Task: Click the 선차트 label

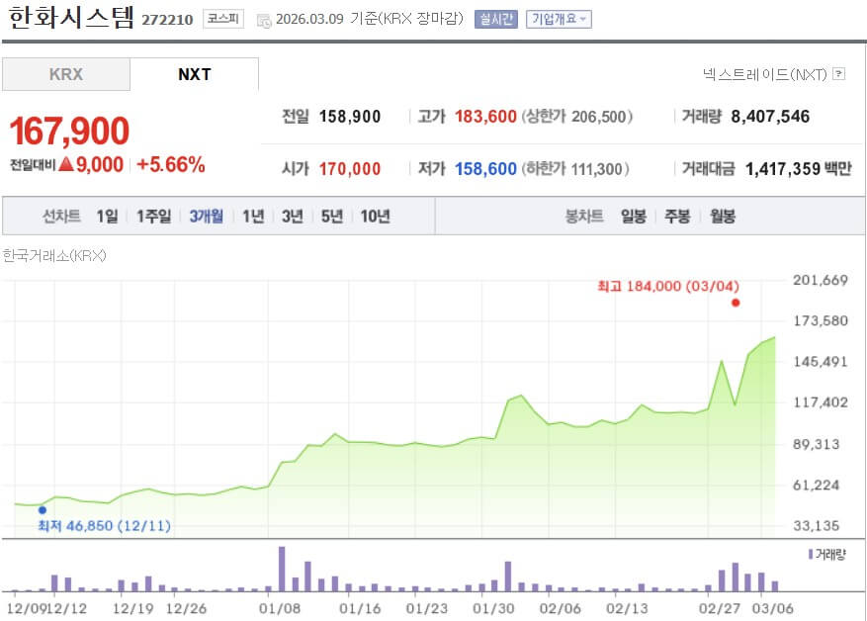Action: [x=61, y=216]
